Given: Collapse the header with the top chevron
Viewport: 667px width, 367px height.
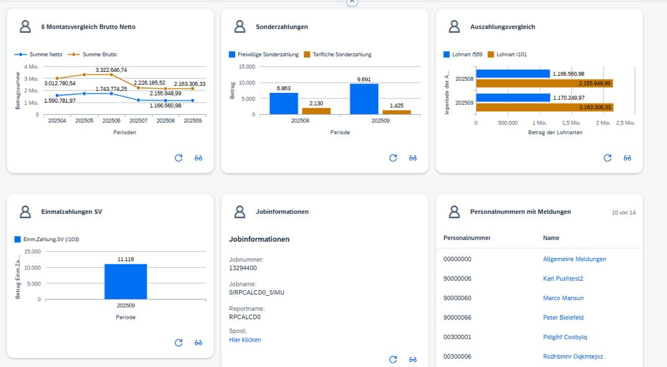Looking at the screenshot, I should [x=352, y=2].
